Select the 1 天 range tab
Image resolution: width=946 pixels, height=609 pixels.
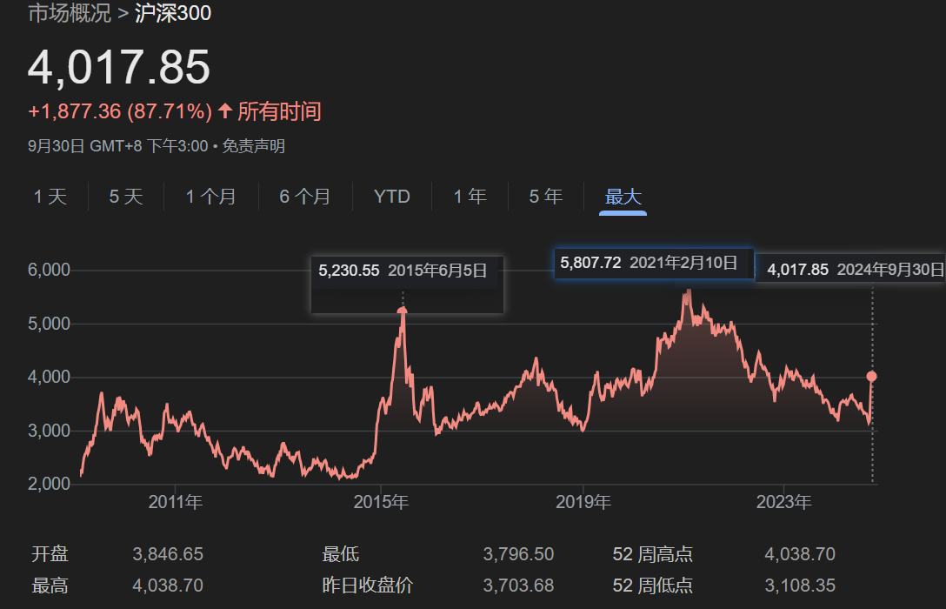pos(50,196)
